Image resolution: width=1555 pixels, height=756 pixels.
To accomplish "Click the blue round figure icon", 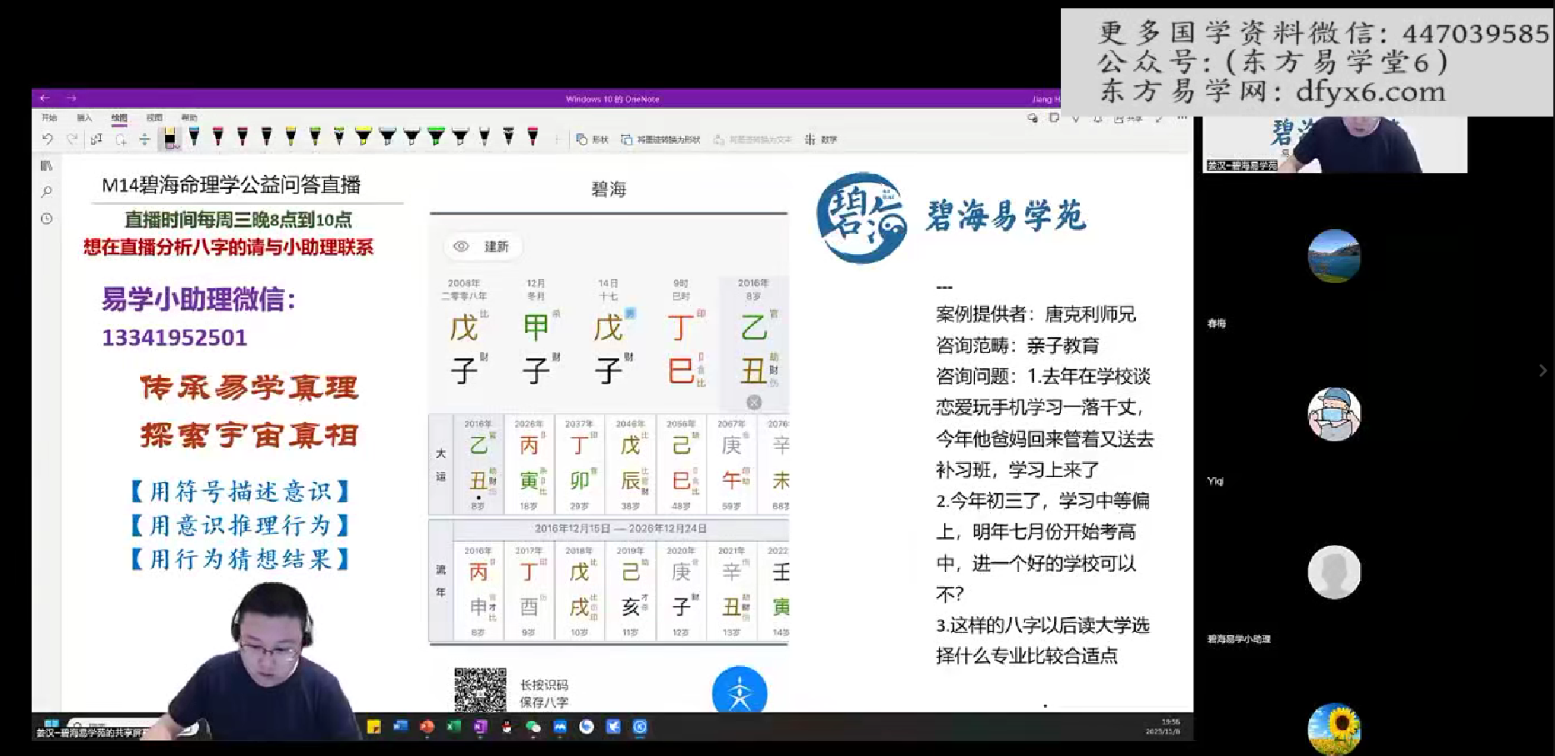I will point(739,692).
